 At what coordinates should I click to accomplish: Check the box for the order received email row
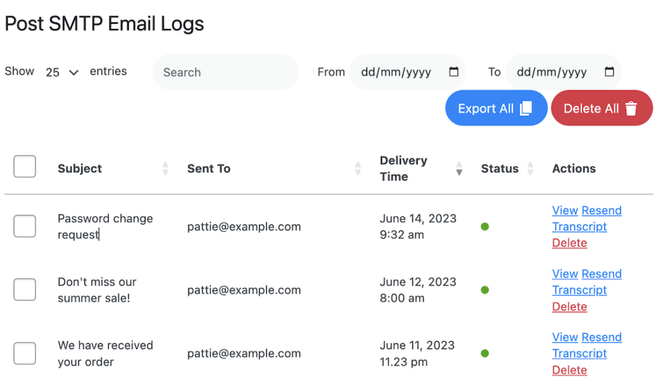coord(24,353)
